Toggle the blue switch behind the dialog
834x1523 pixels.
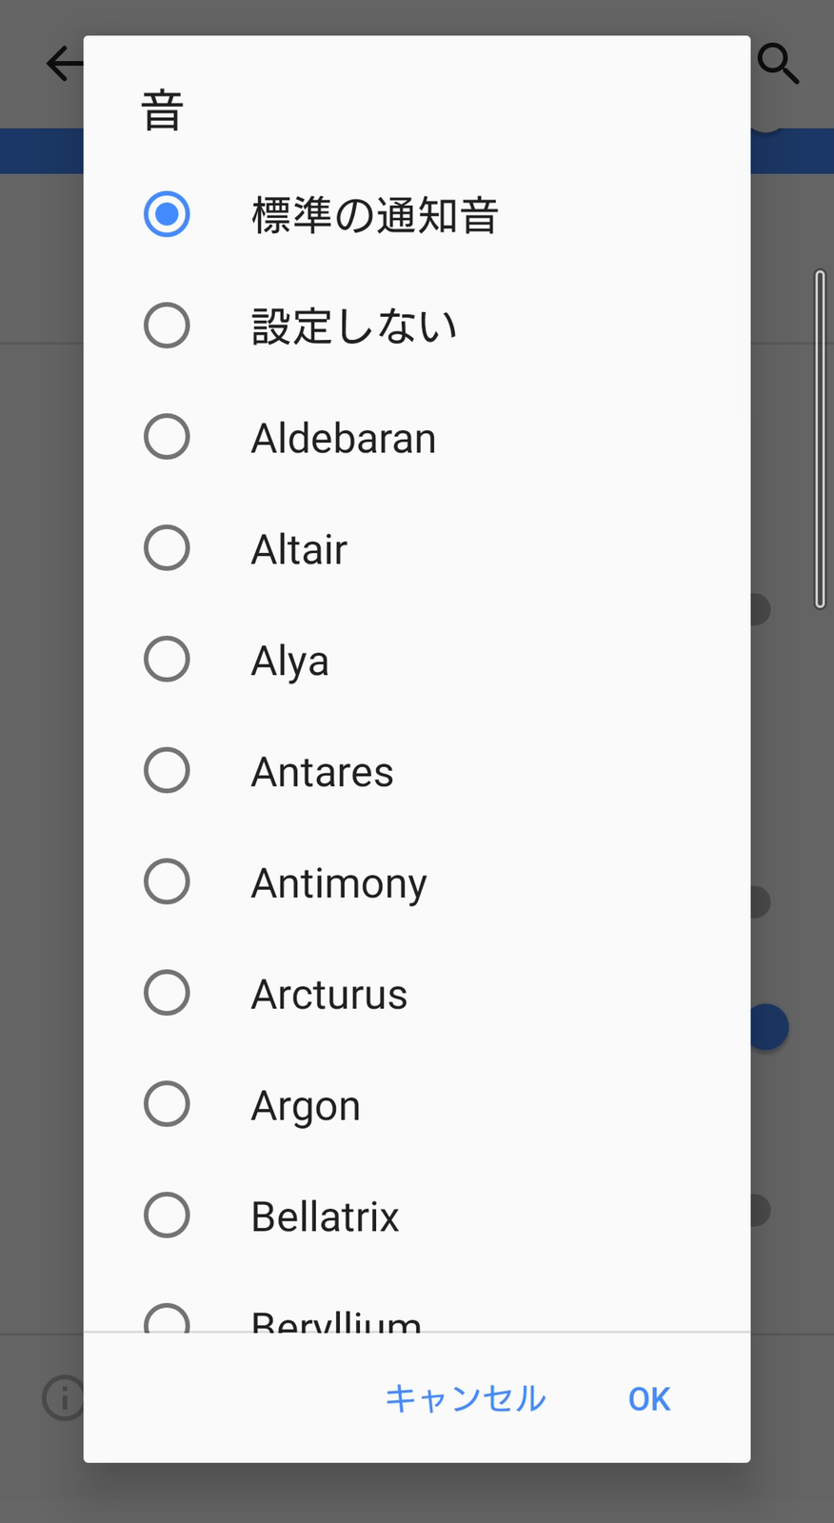767,1027
